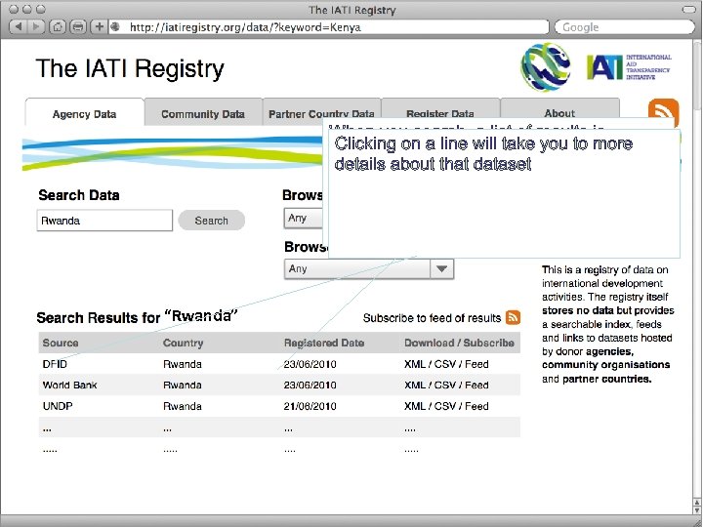
Task: Click the globe logo in header
Action: click(545, 67)
